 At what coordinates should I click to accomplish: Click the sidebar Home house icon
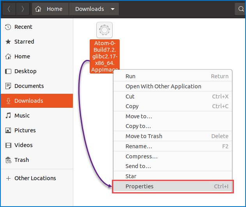click(x=8, y=56)
